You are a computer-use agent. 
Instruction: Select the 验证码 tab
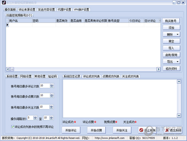pos(52,76)
